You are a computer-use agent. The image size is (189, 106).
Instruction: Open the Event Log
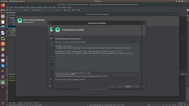coord(182,103)
